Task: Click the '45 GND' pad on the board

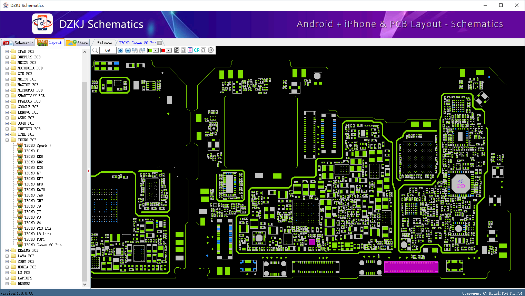Action: pyautogui.click(x=461, y=184)
